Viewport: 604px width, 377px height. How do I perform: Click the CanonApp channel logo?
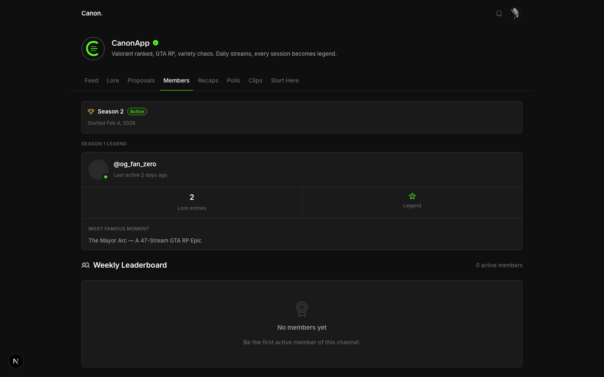pos(93,49)
